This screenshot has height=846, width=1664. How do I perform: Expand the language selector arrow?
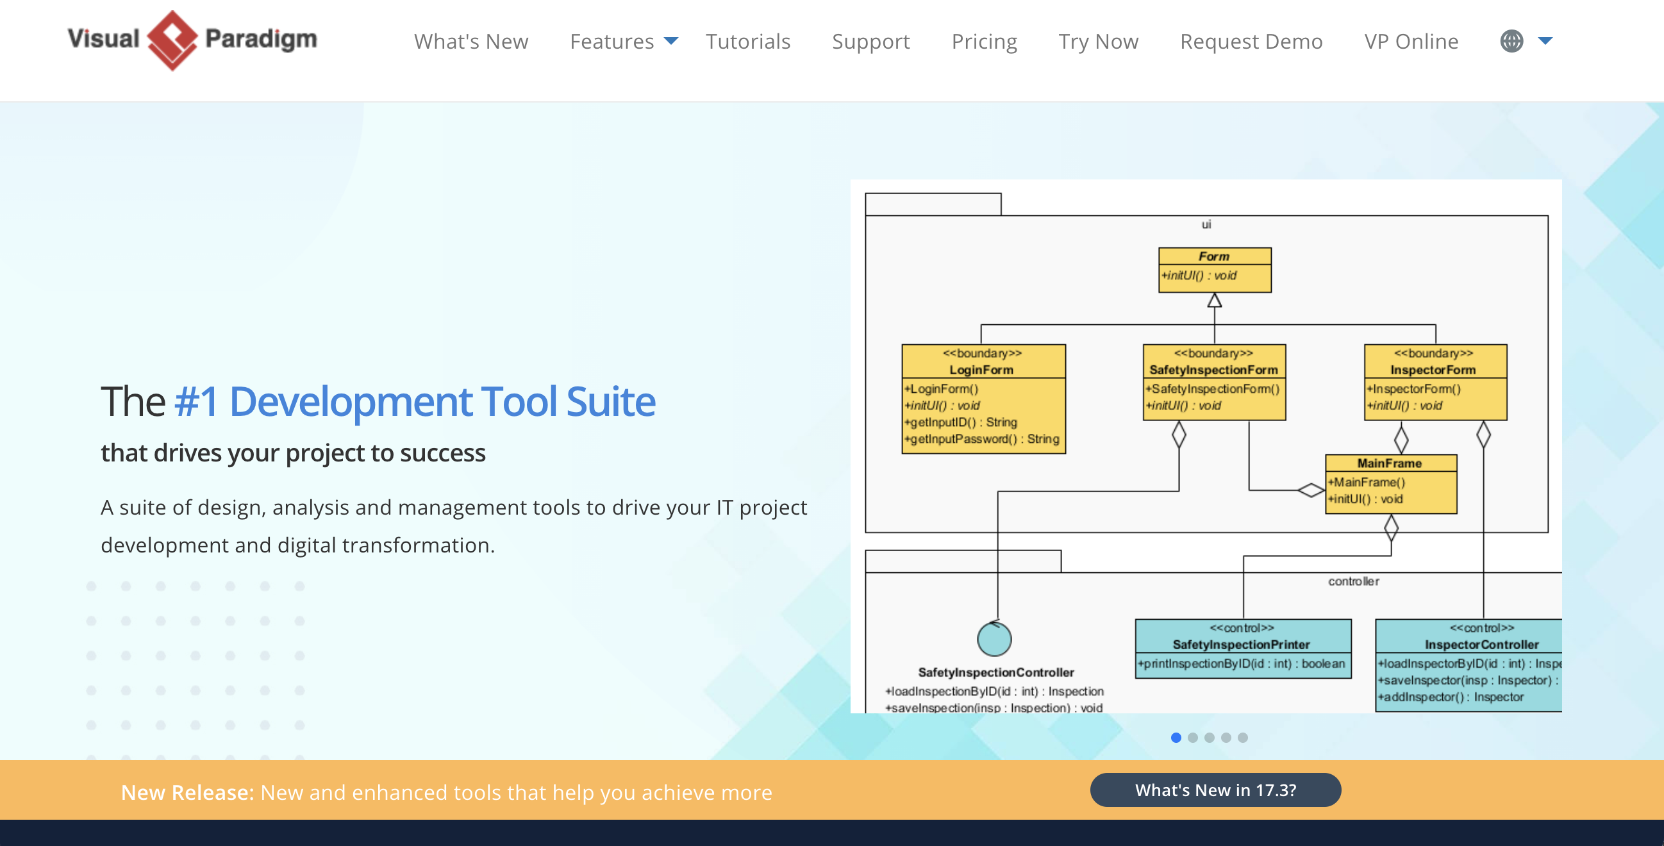point(1545,41)
